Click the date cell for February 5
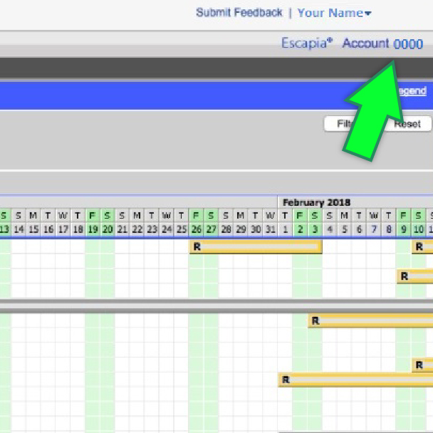This screenshot has height=433, width=433. click(344, 229)
